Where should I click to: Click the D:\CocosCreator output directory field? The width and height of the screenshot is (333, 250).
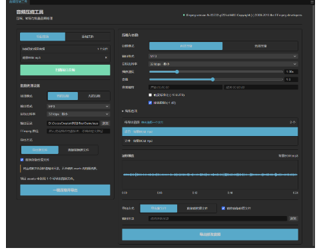pos(73,123)
